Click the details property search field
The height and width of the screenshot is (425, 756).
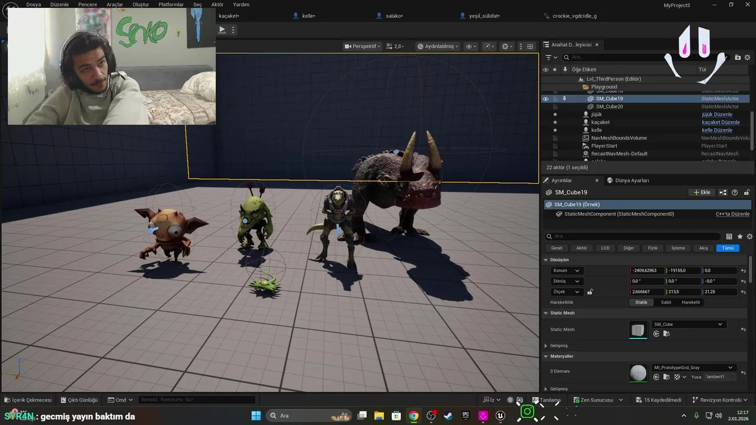[633, 236]
